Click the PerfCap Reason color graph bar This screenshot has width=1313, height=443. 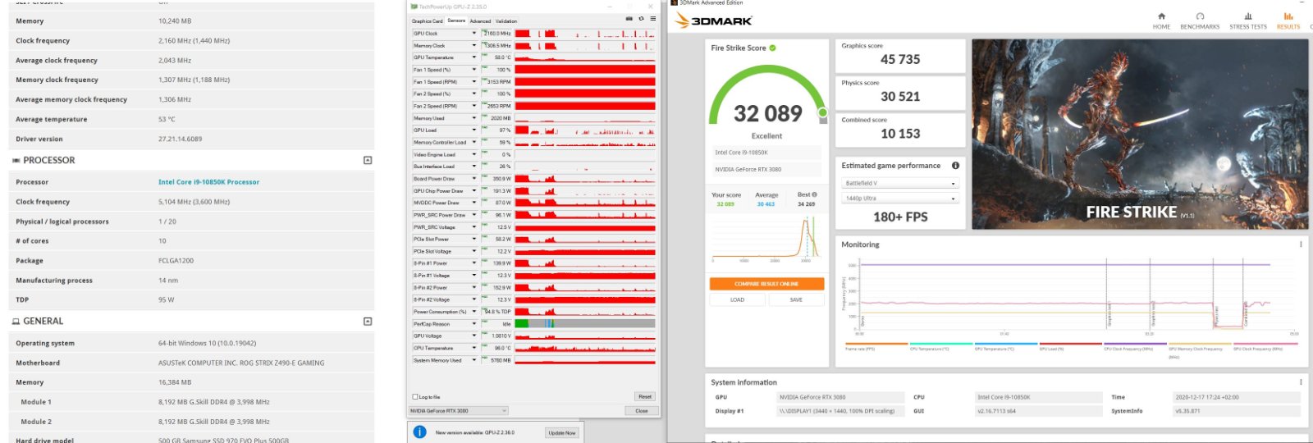point(585,324)
